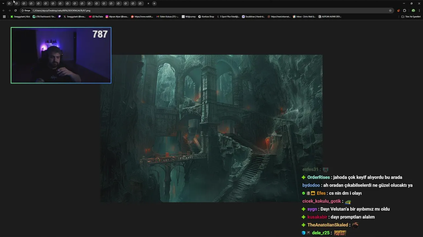Open the Tüm Yer İşaretleri folder
The image size is (423, 237).
tap(411, 16)
